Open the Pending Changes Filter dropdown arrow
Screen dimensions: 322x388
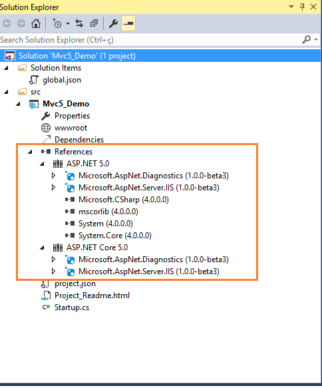click(68, 24)
